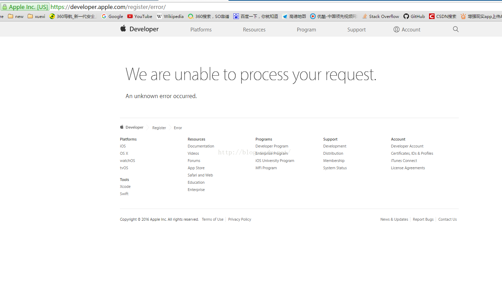The height and width of the screenshot is (297, 502).
Task: Open Platforms in top navigation
Action: 201,30
